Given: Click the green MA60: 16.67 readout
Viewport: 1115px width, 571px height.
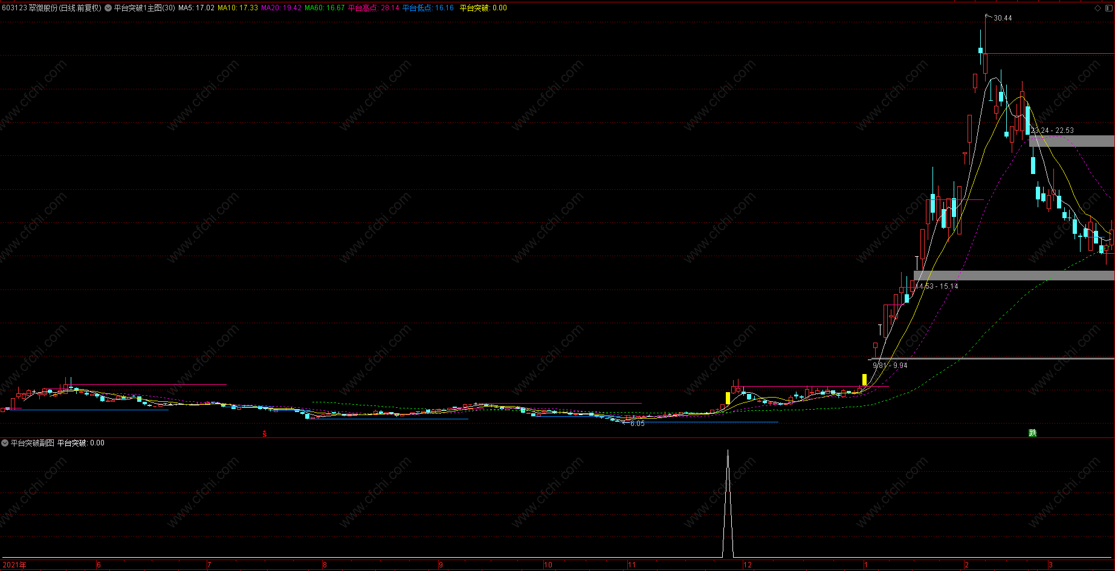Looking at the screenshot, I should click(x=325, y=8).
